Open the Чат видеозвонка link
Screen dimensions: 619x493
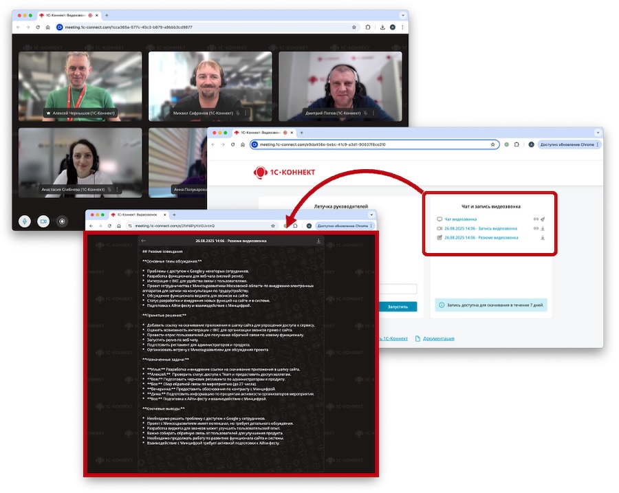(460, 219)
